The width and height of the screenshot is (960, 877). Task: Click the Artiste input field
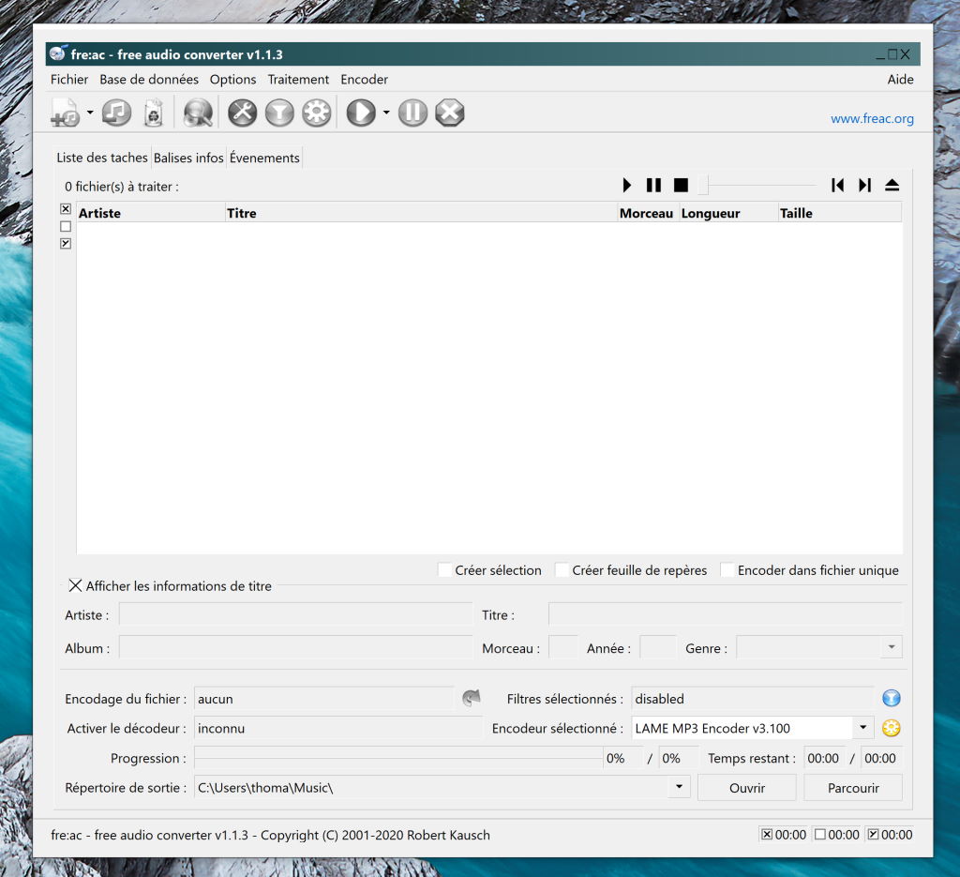295,615
